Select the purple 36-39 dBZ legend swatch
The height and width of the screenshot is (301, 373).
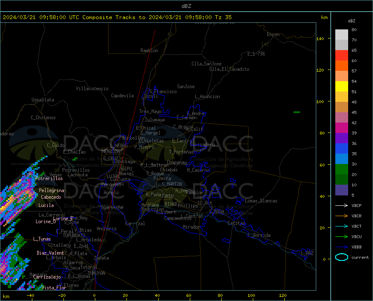point(342,138)
